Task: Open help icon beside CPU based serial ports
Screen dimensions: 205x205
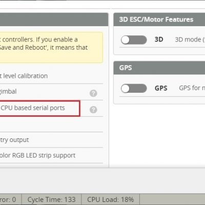Action: (x=93, y=110)
